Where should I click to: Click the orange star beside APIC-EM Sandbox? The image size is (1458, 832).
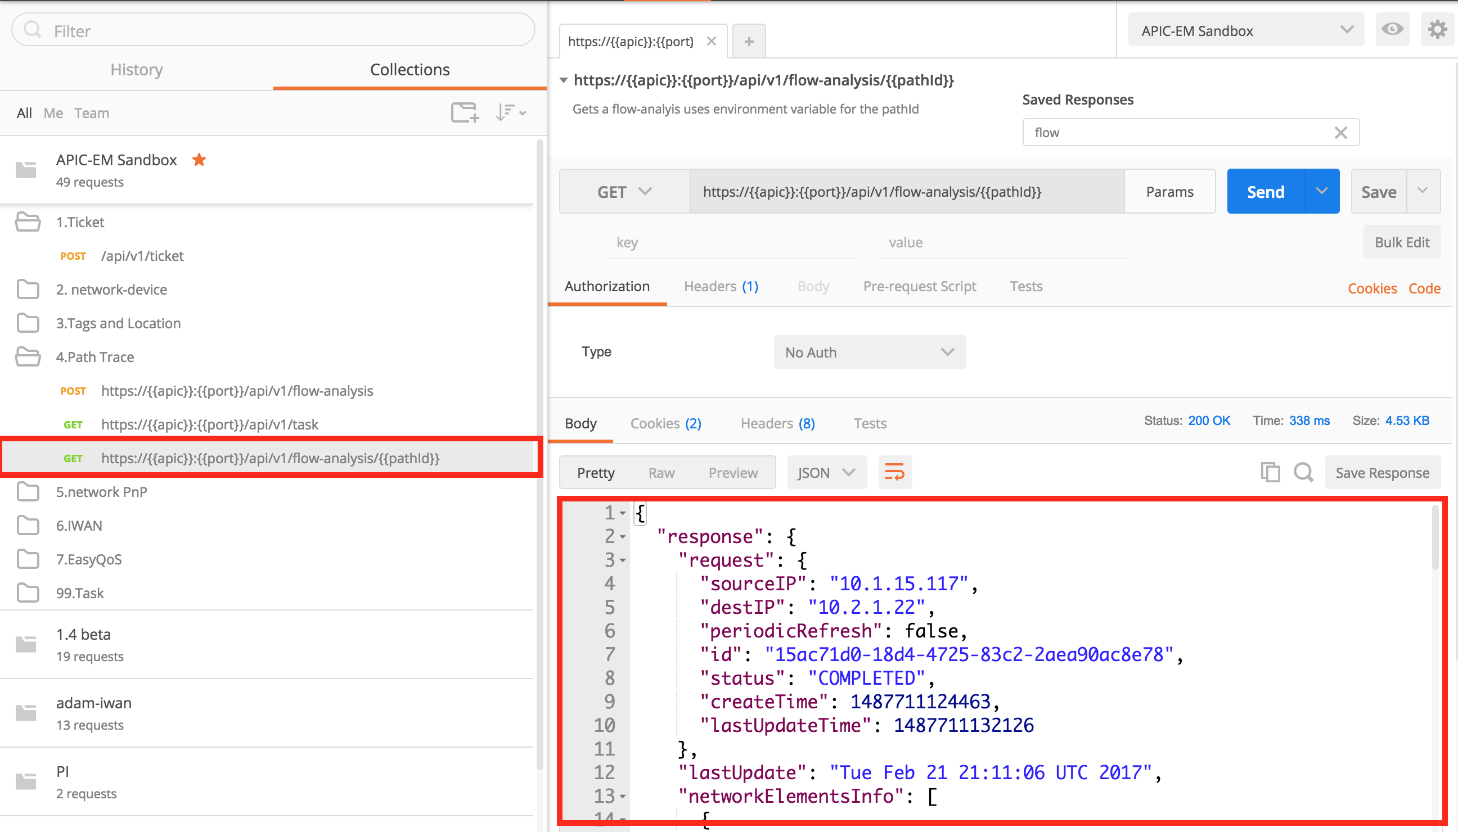coord(199,160)
